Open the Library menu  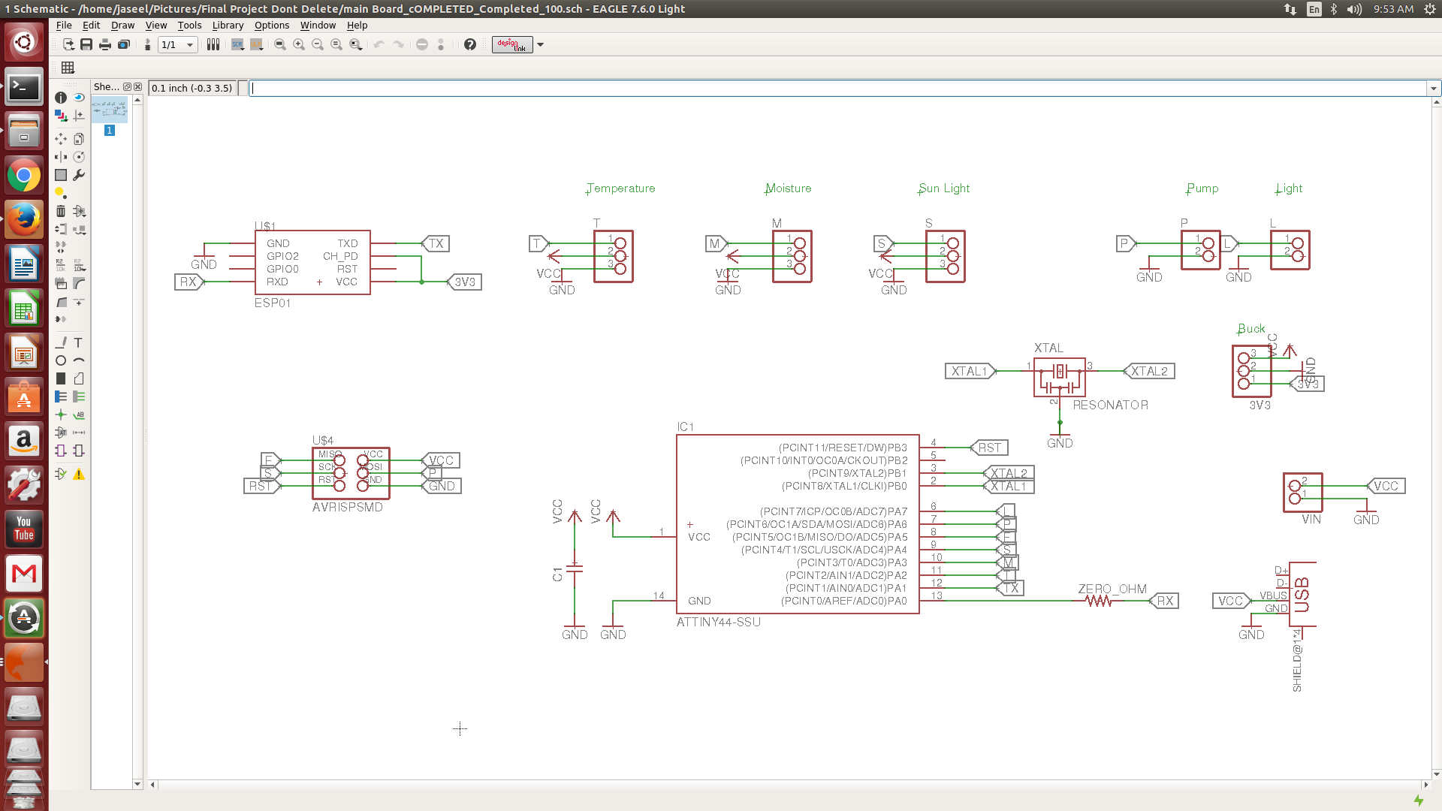[x=228, y=25]
